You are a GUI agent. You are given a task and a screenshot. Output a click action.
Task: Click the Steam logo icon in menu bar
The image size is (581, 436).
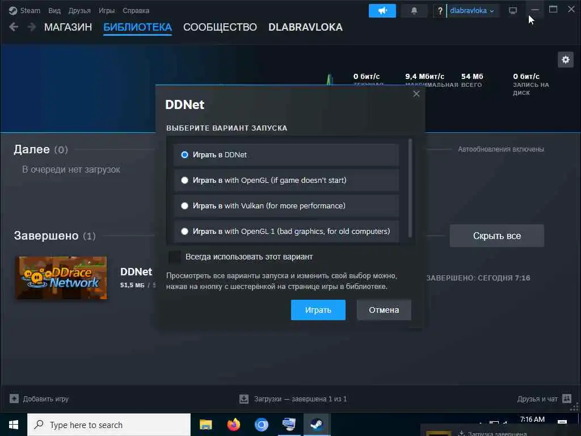pyautogui.click(x=13, y=10)
